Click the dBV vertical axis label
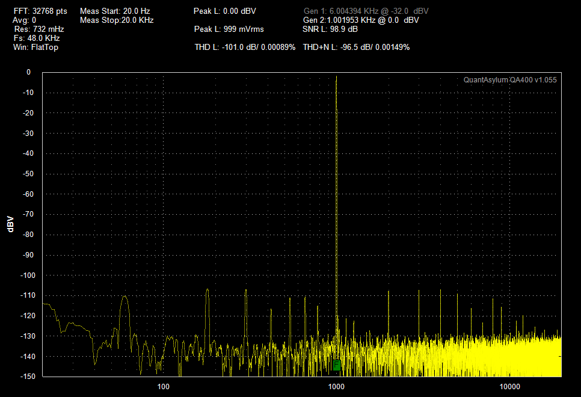Screen dimensions: 581x397 coord(10,224)
